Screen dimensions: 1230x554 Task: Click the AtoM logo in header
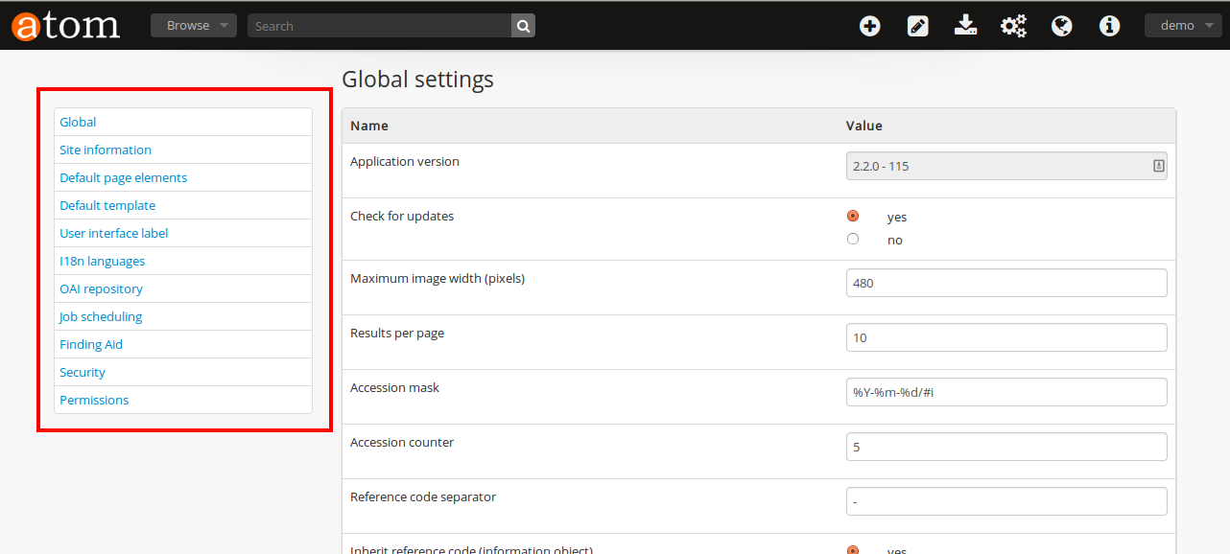point(65,26)
